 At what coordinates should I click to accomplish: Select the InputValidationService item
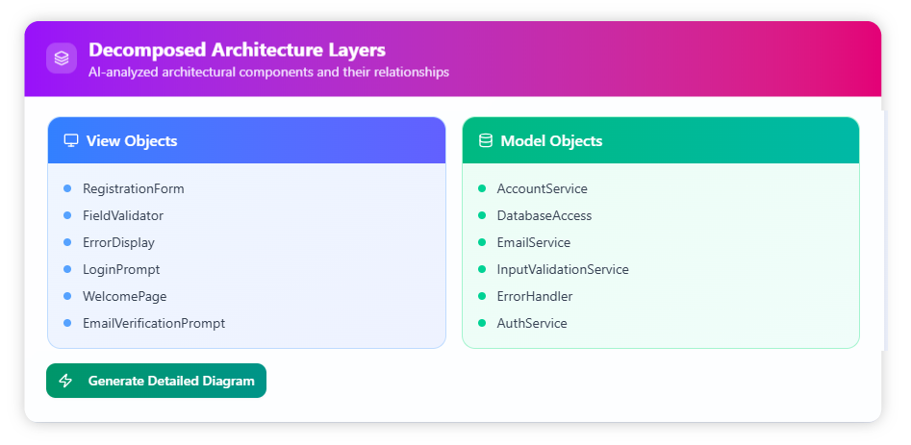(x=562, y=269)
